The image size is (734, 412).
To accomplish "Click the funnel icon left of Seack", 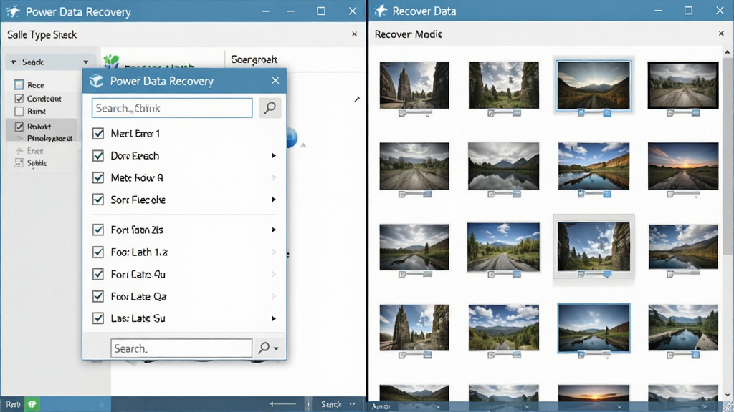I will [x=14, y=62].
